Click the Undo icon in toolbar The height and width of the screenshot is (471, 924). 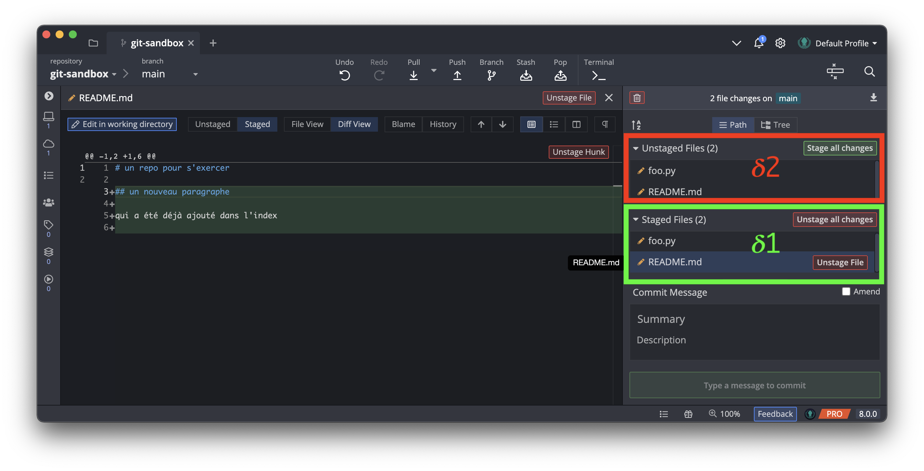[344, 75]
